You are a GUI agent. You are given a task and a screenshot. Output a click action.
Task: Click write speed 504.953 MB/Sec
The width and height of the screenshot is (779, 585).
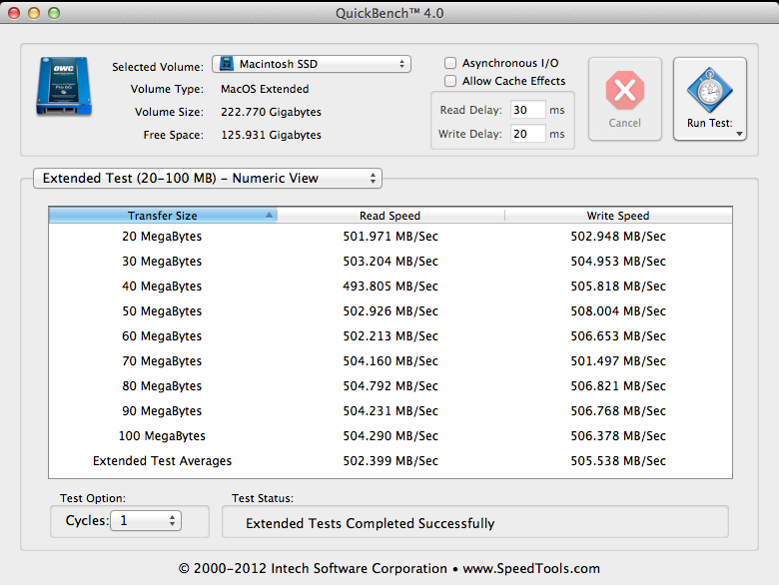coord(618,262)
